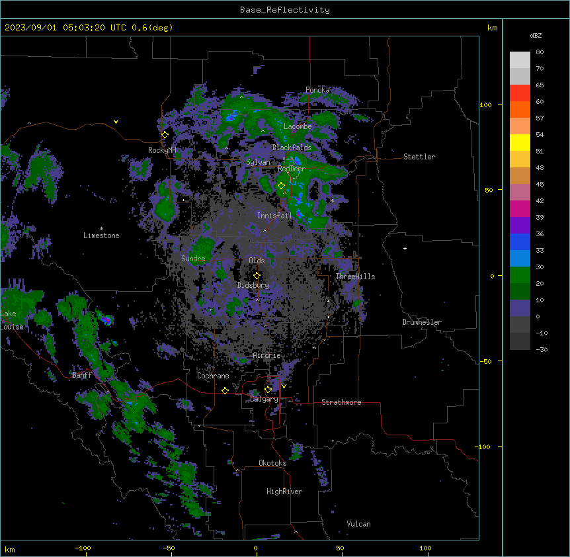Click the yellow diamond marker above Calgary label

click(x=268, y=390)
